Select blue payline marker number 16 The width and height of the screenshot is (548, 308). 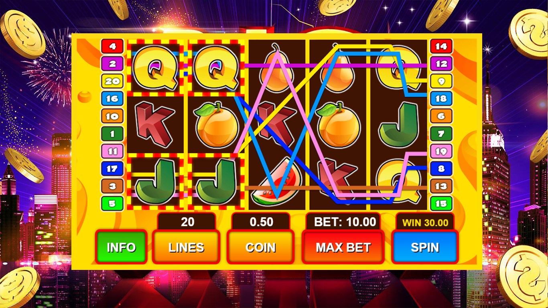[112, 99]
